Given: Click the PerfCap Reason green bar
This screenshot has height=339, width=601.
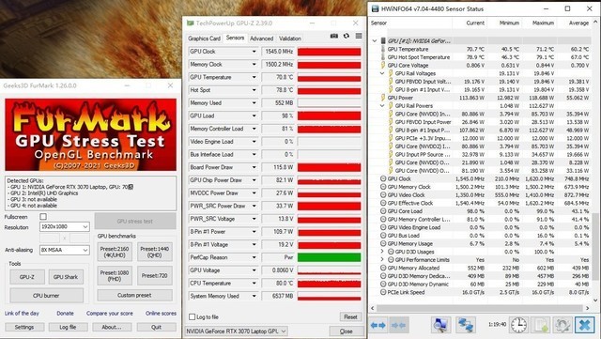Looking at the screenshot, I should 329,257.
